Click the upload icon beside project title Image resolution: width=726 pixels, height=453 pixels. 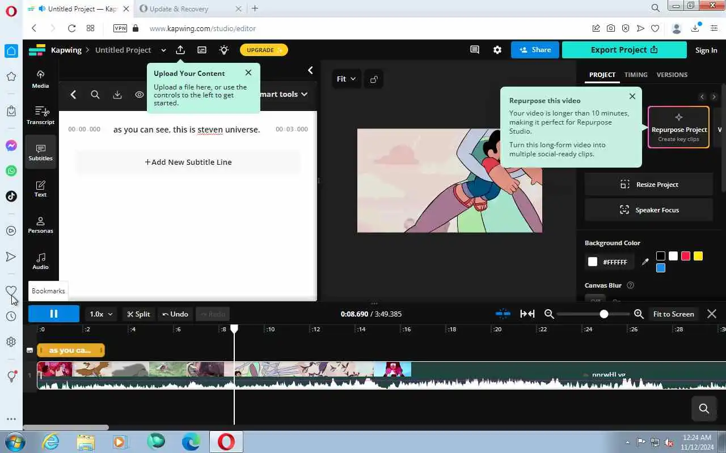coord(180,50)
